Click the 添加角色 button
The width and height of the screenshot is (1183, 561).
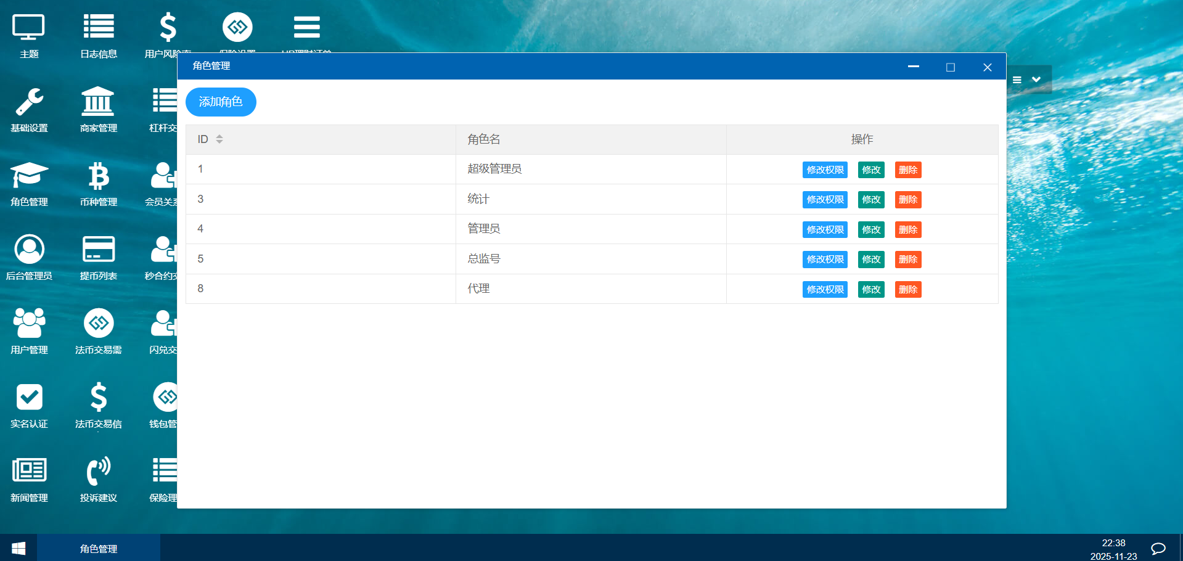coord(221,102)
